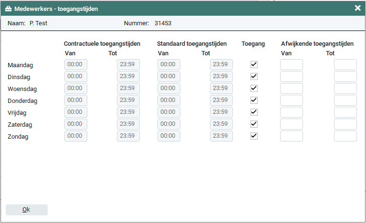This screenshot has width=366, height=223.
Task: Click Maandag afwijkende Tot field
Action: pyautogui.click(x=345, y=64)
